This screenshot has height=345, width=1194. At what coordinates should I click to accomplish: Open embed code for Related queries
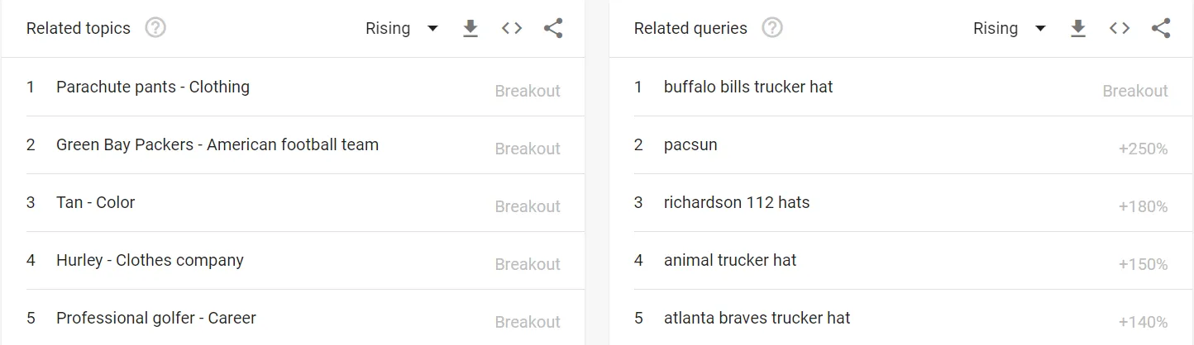tap(1120, 29)
